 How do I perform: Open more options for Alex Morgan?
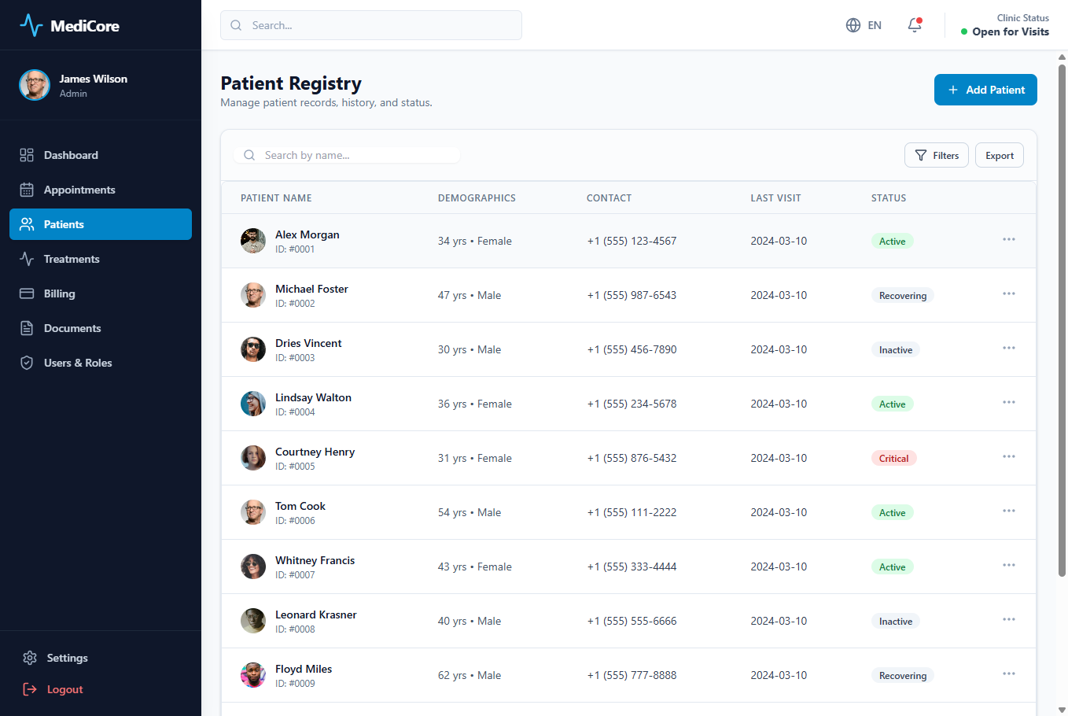1009,239
